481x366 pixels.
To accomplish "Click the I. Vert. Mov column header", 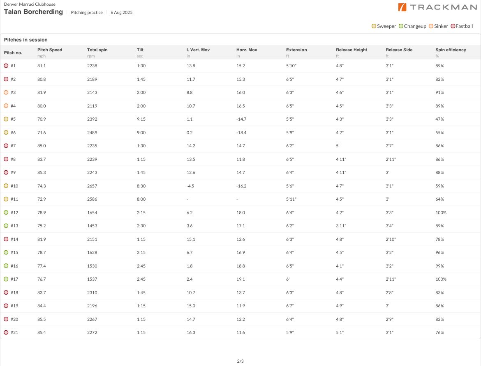I will click(x=198, y=50).
